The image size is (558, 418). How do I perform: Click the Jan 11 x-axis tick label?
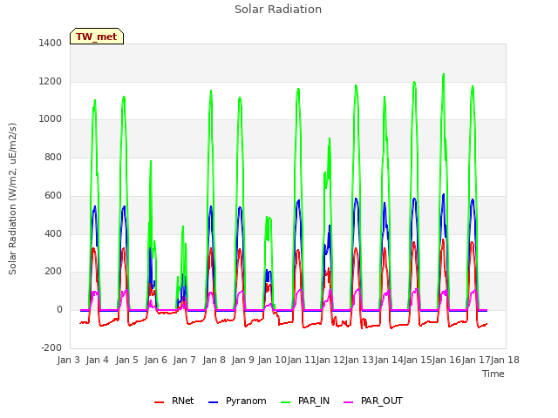(302, 360)
